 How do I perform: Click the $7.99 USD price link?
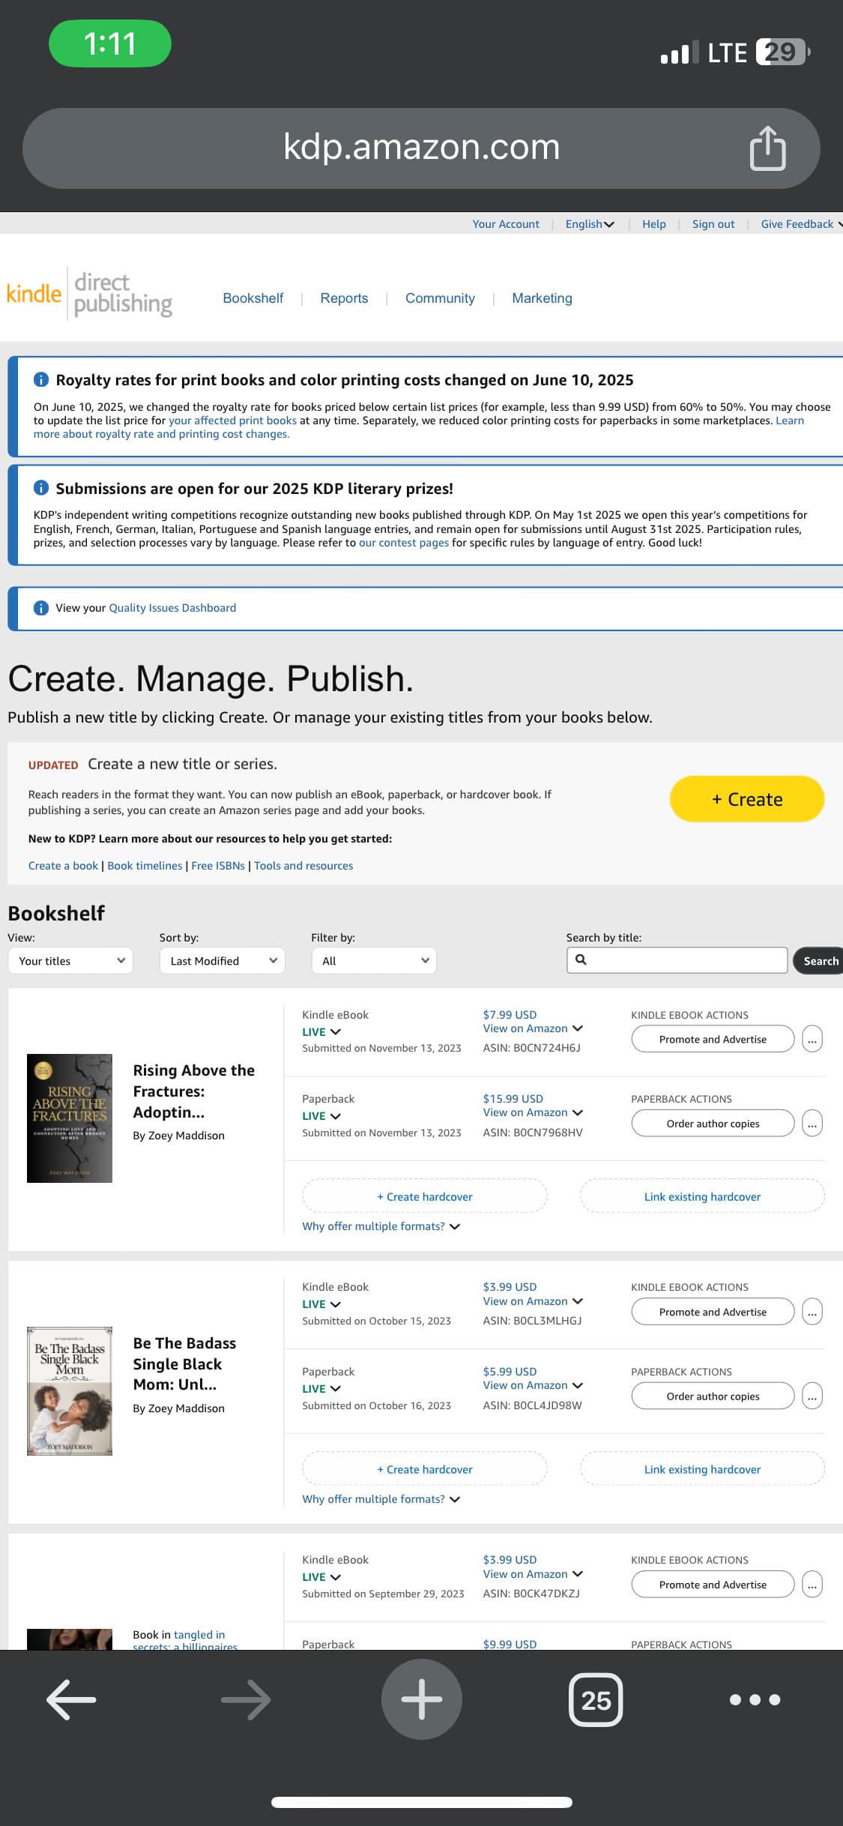pos(510,1014)
